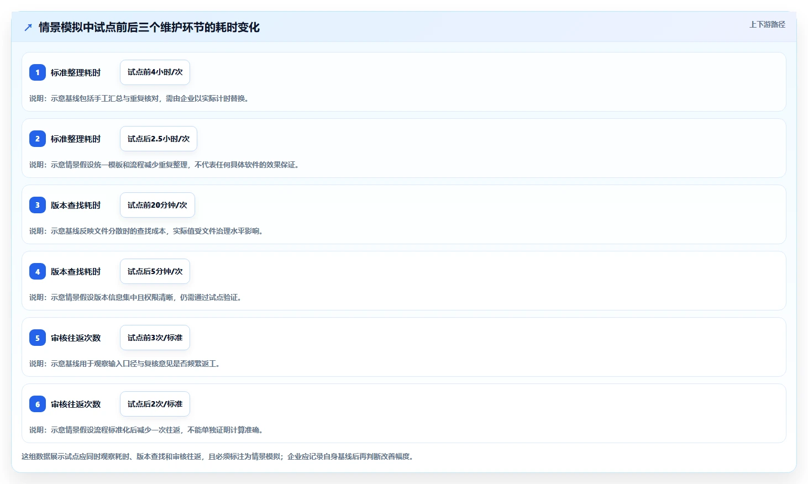Click the note about 复核意见是否频繁返工
Viewport: 808px width, 484px height.
(125, 364)
